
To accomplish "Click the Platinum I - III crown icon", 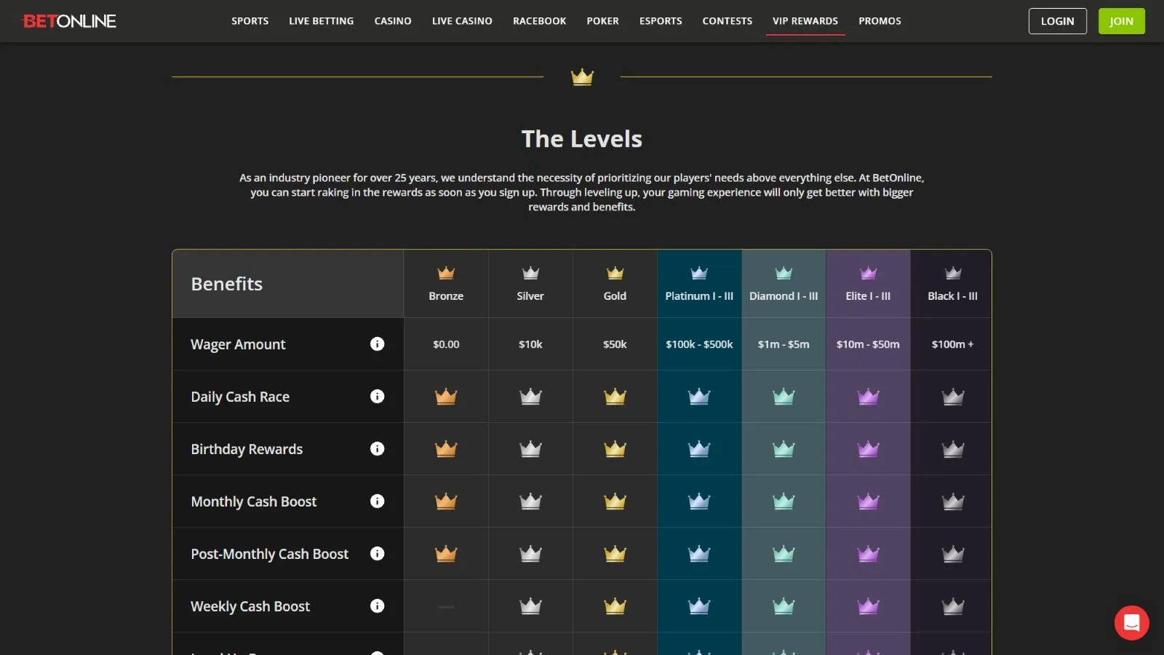I will click(699, 274).
